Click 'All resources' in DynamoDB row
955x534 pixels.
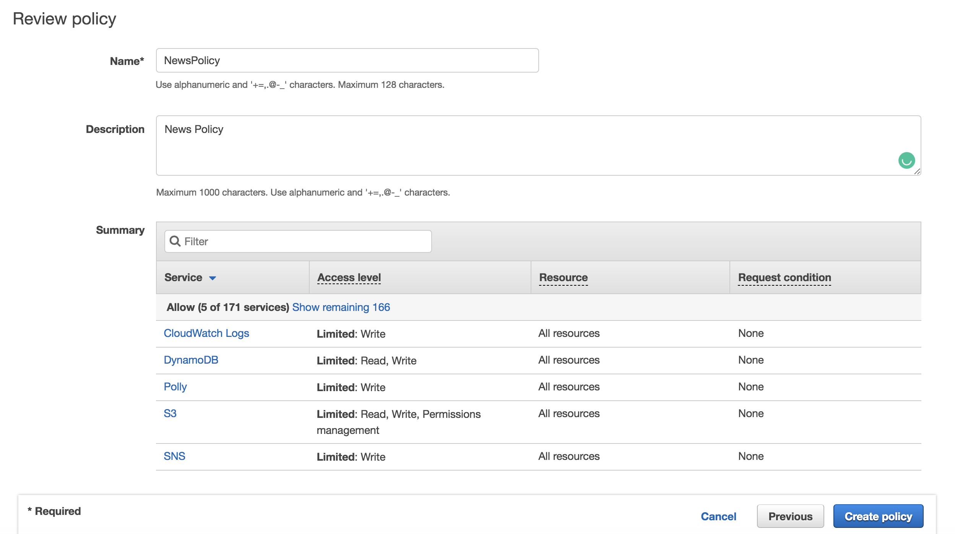569,360
